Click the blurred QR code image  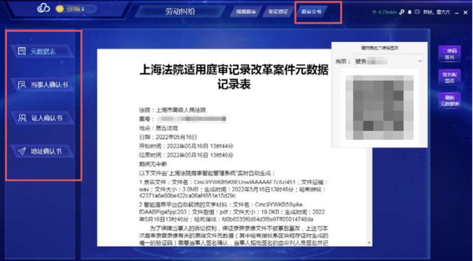[x=379, y=108]
